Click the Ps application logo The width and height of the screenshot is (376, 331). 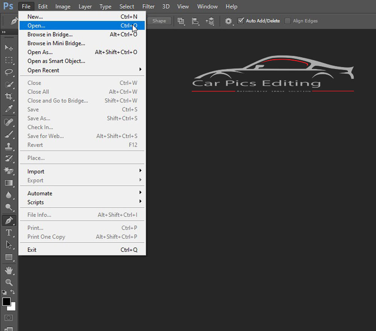point(8,6)
